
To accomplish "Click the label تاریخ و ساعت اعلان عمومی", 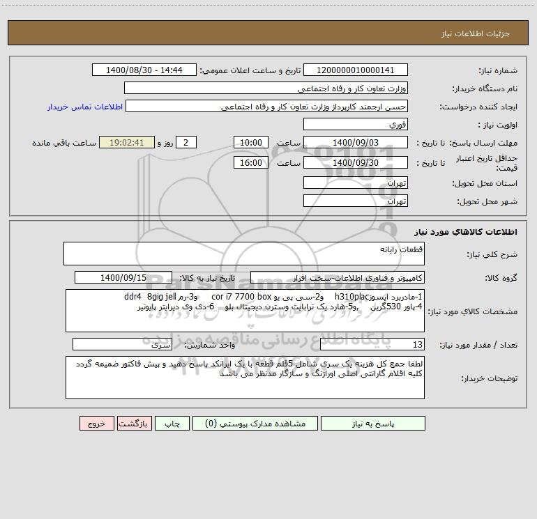I will pos(250,71).
